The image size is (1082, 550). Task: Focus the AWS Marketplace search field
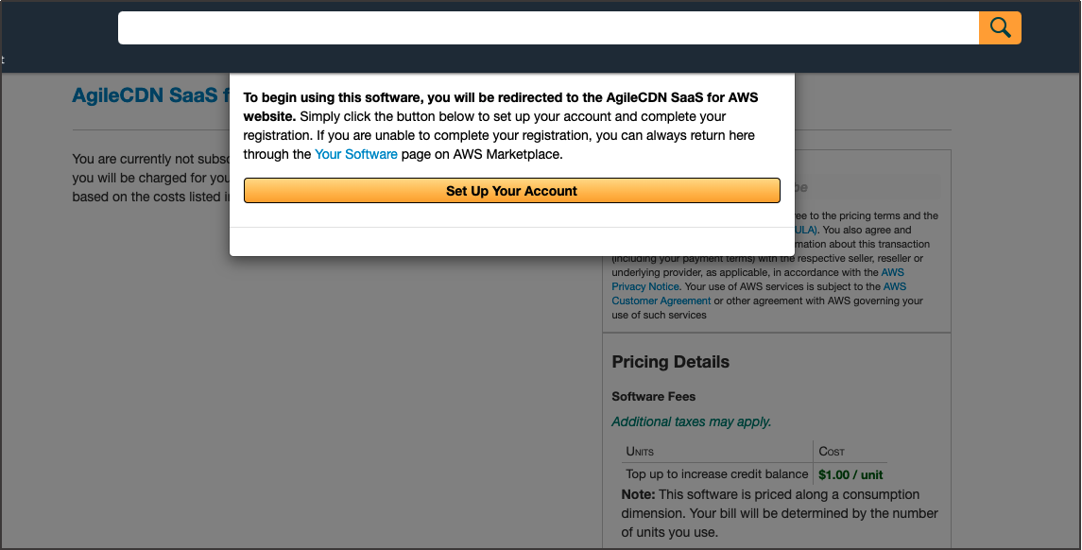[548, 28]
